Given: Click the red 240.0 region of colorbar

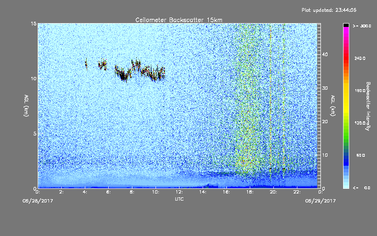Looking at the screenshot, I should click(346, 59).
